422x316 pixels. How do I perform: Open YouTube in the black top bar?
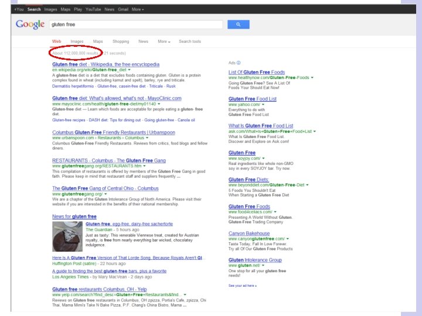93,9
